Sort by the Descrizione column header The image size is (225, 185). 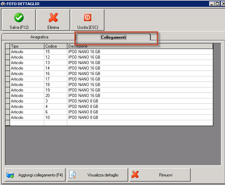tap(140, 46)
